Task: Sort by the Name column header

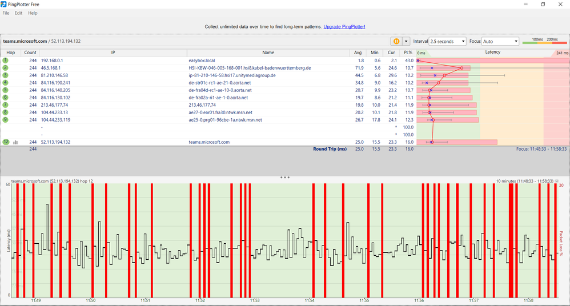Action: coord(268,53)
